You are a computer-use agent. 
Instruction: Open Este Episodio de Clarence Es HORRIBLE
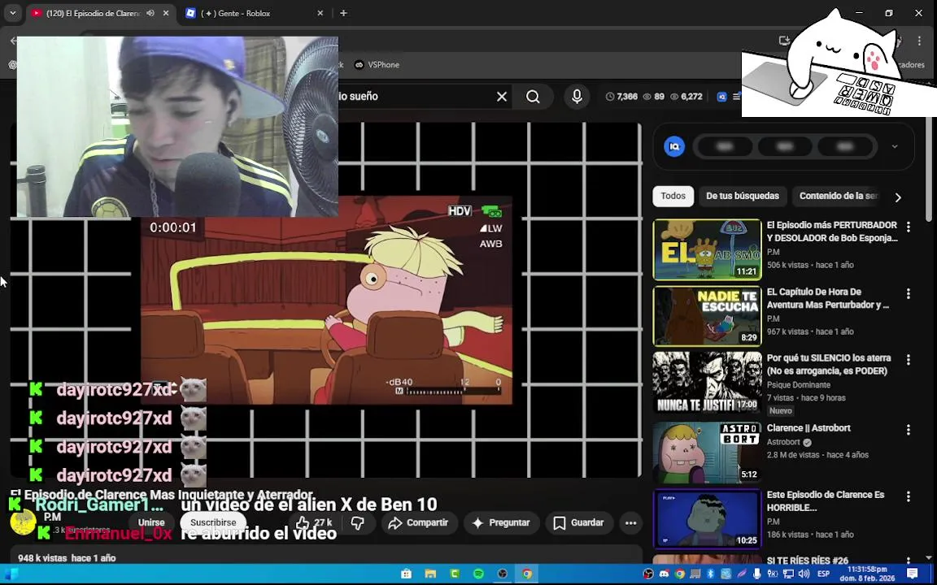[826, 500]
